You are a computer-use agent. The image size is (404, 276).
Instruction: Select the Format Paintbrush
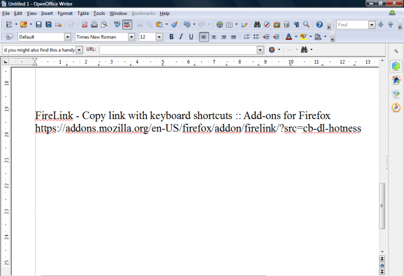(175, 25)
